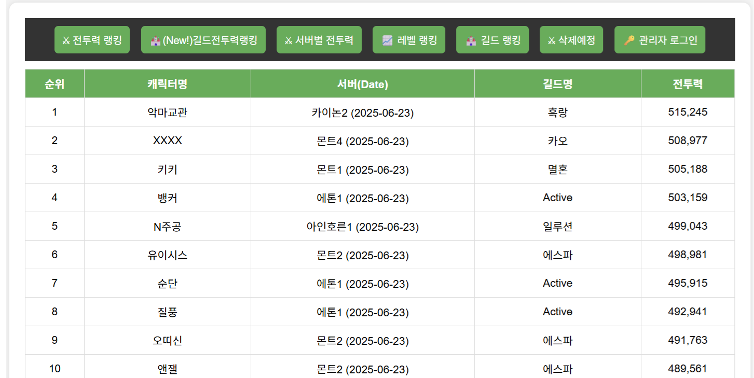Click the 길드명 column header

tap(557, 84)
